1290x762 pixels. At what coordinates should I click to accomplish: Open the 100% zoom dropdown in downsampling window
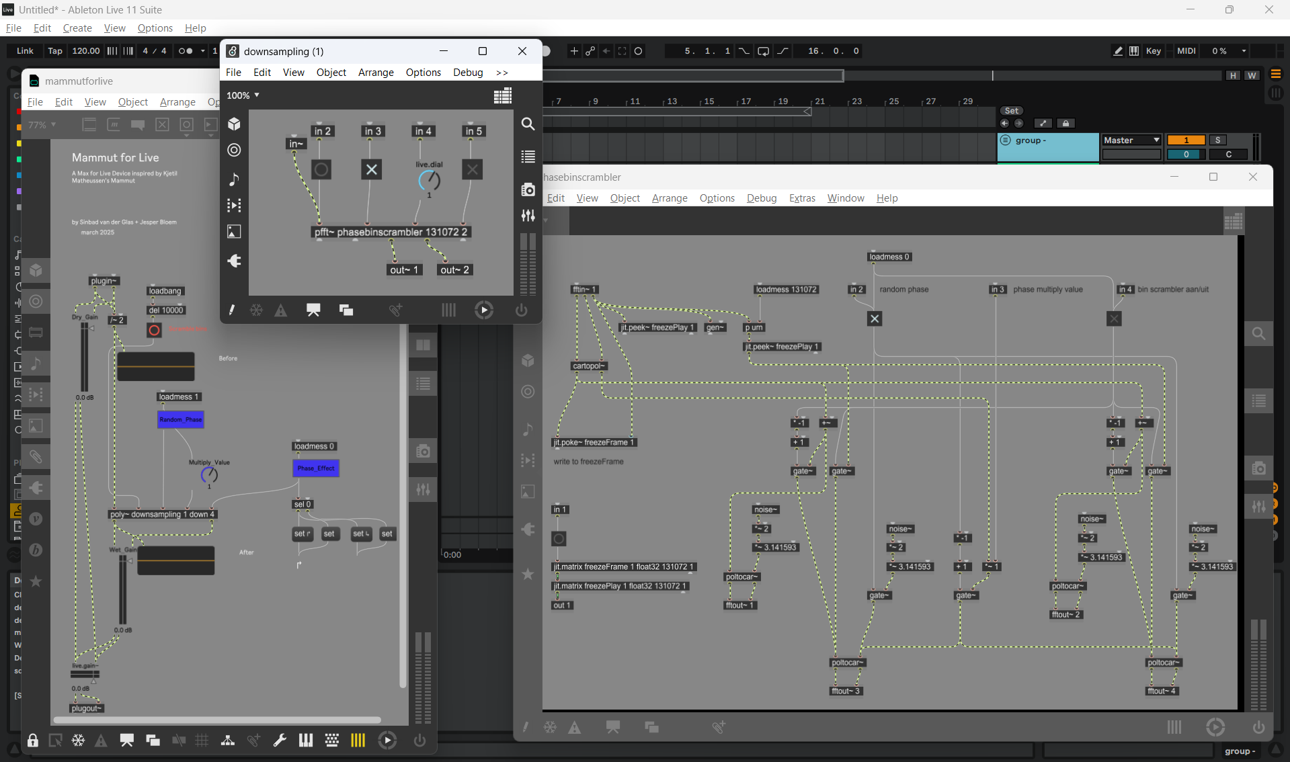click(243, 95)
